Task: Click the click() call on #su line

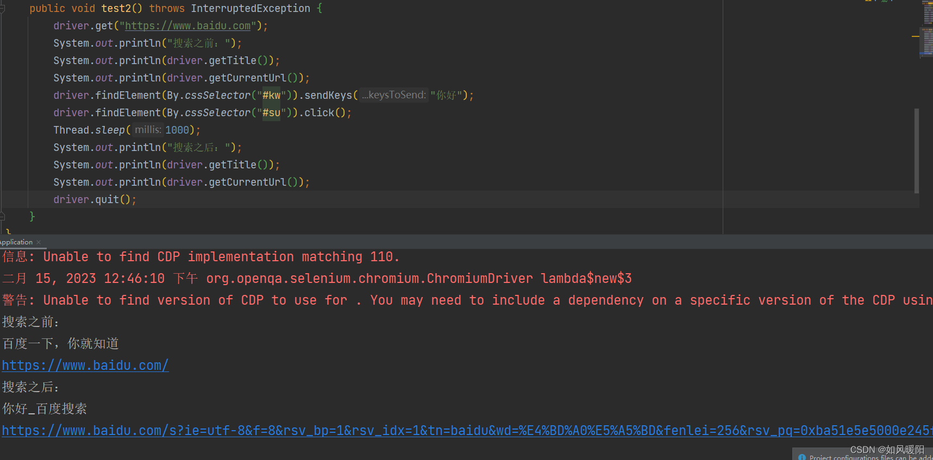Action: pyautogui.click(x=324, y=113)
